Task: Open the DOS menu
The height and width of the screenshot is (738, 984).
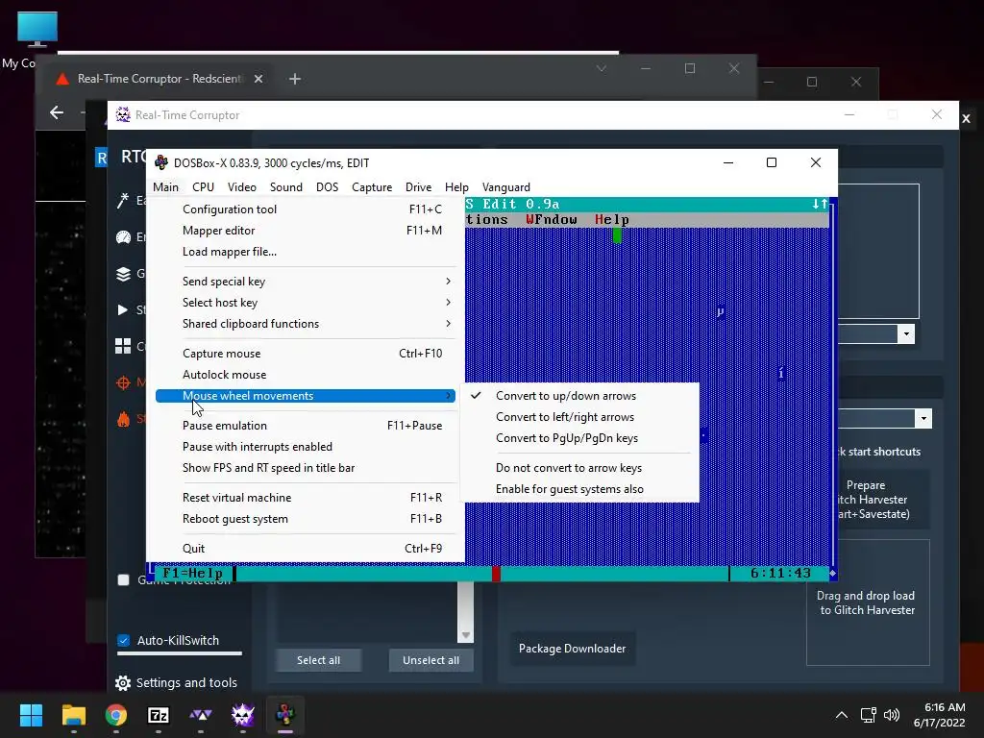Action: (327, 187)
